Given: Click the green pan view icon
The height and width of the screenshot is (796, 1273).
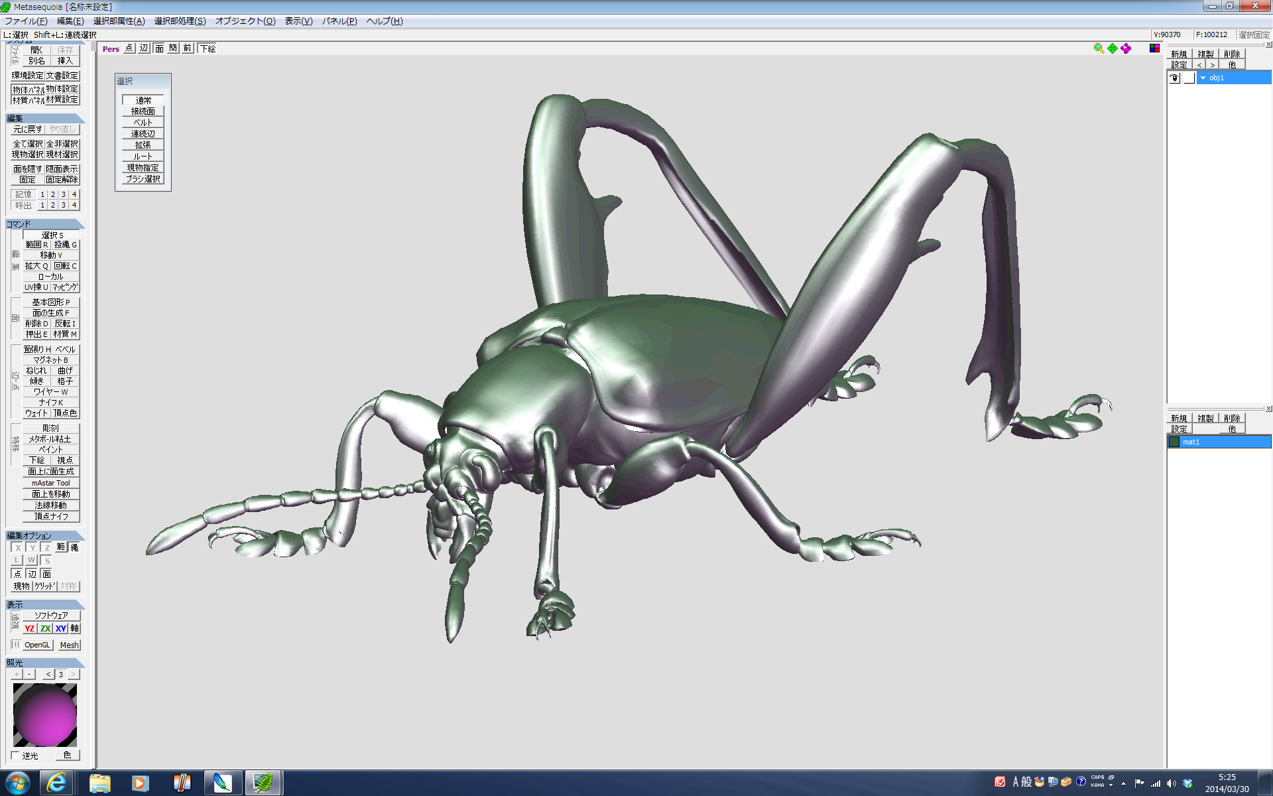Looking at the screenshot, I should [1113, 48].
